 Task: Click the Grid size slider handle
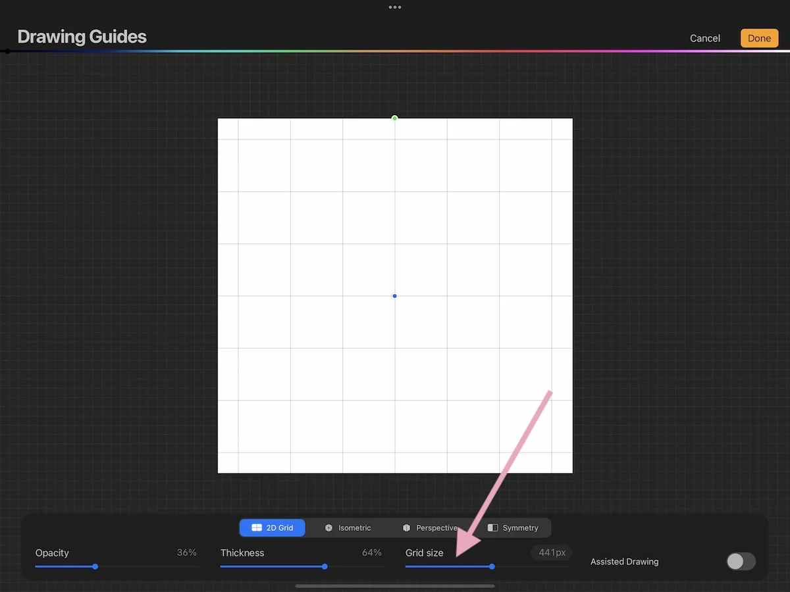pos(492,566)
